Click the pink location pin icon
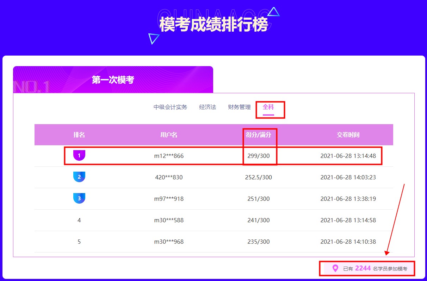The image size is (427, 281). [x=335, y=268]
